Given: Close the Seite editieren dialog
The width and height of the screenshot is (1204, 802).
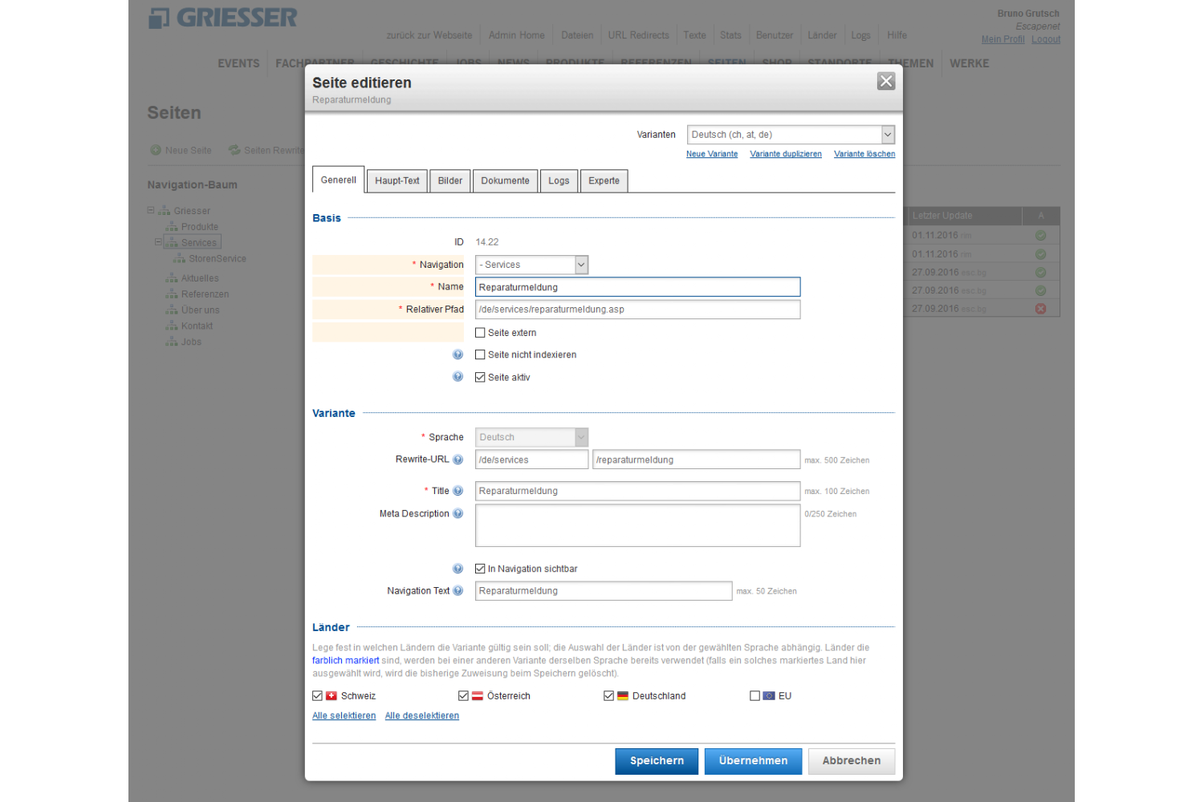Looking at the screenshot, I should click(885, 81).
